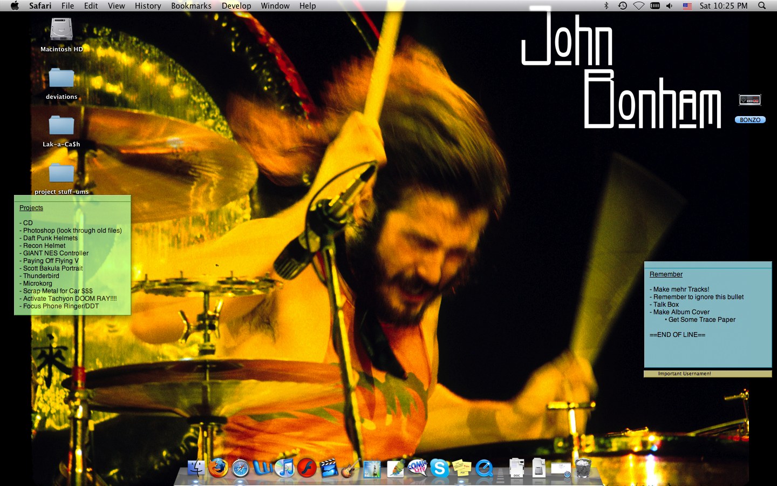
Task: Select the BONZO NES controller icon
Action: pos(750,100)
